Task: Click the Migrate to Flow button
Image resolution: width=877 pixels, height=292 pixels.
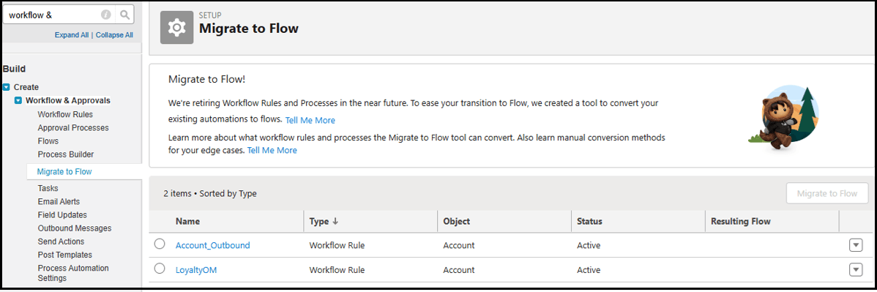Action: 826,193
